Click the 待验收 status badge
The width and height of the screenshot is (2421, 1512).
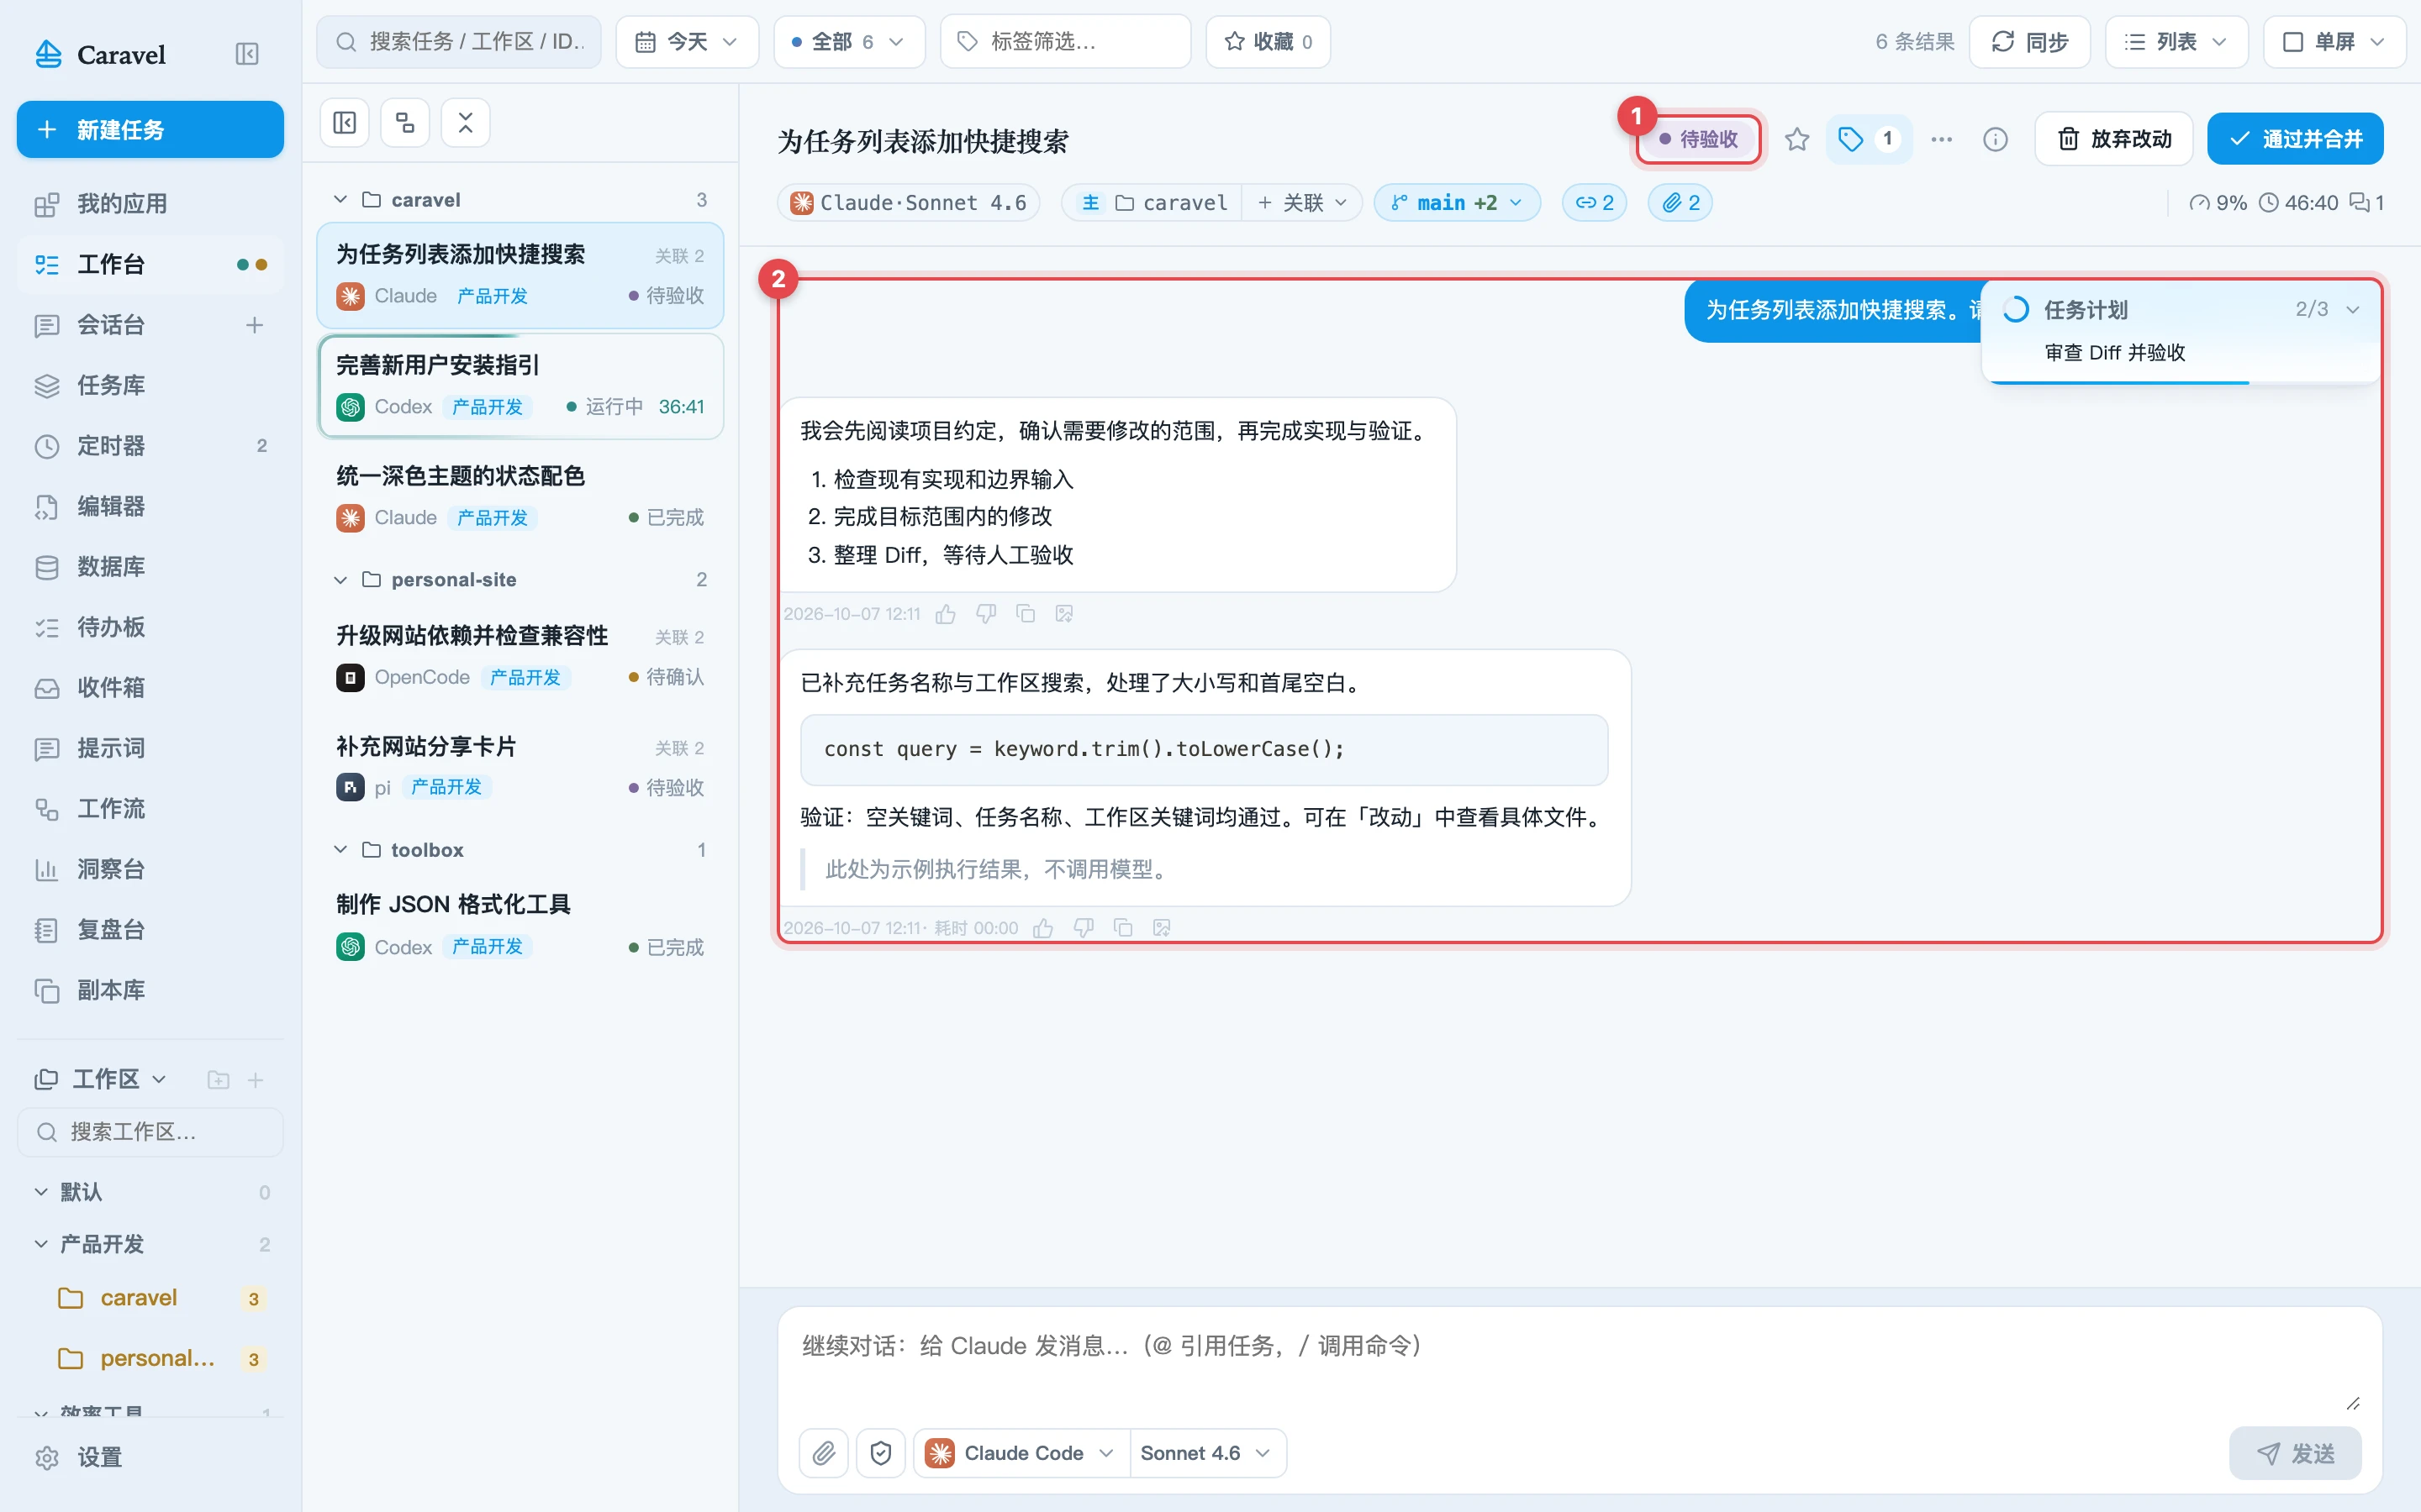[x=1698, y=139]
